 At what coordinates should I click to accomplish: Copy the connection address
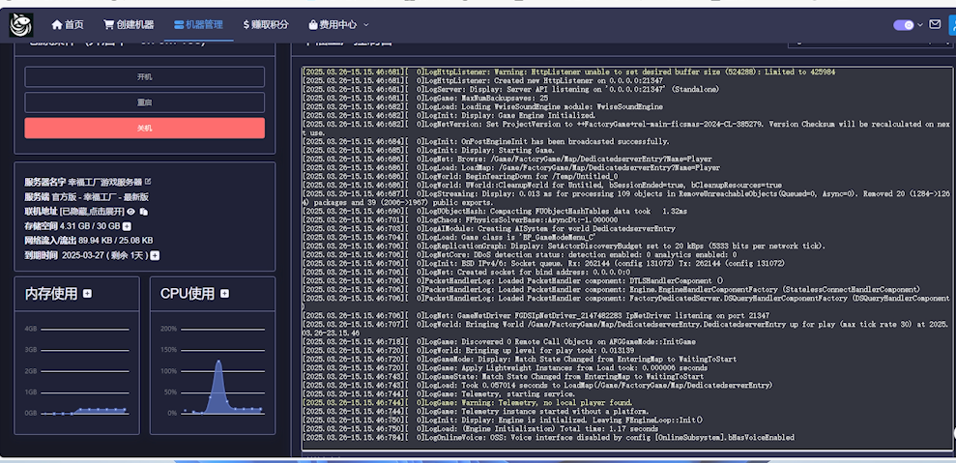tap(144, 212)
